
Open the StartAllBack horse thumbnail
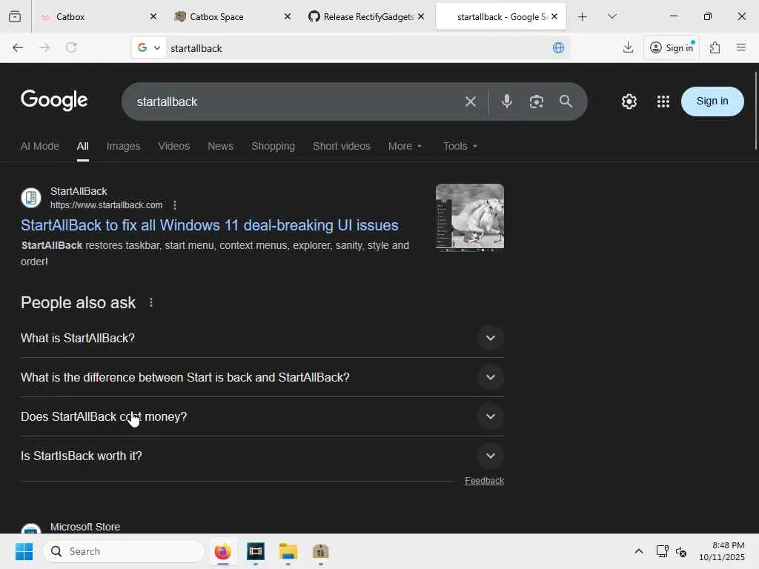point(469,217)
